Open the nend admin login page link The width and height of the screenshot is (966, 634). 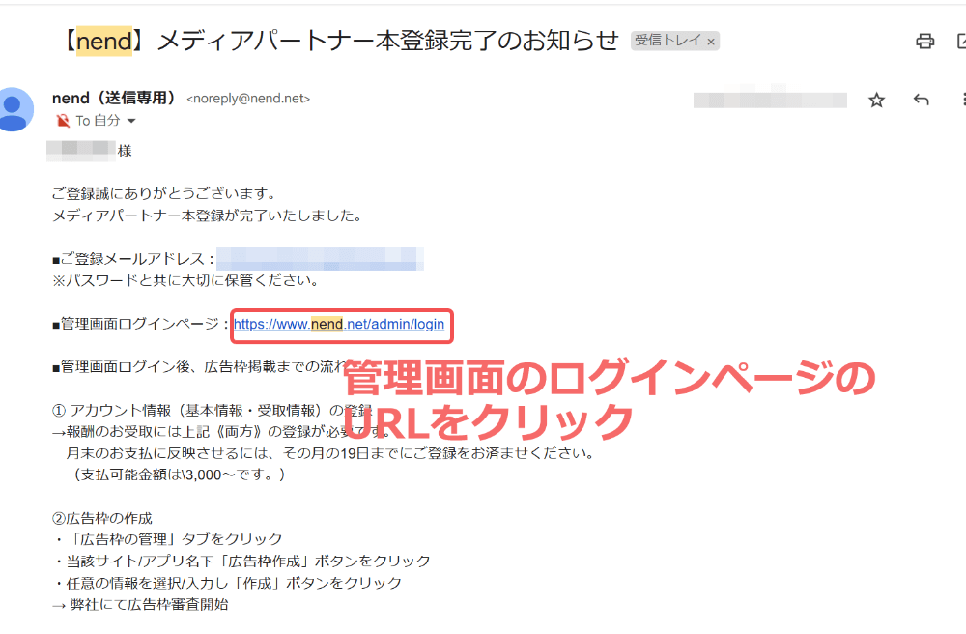[x=338, y=325]
